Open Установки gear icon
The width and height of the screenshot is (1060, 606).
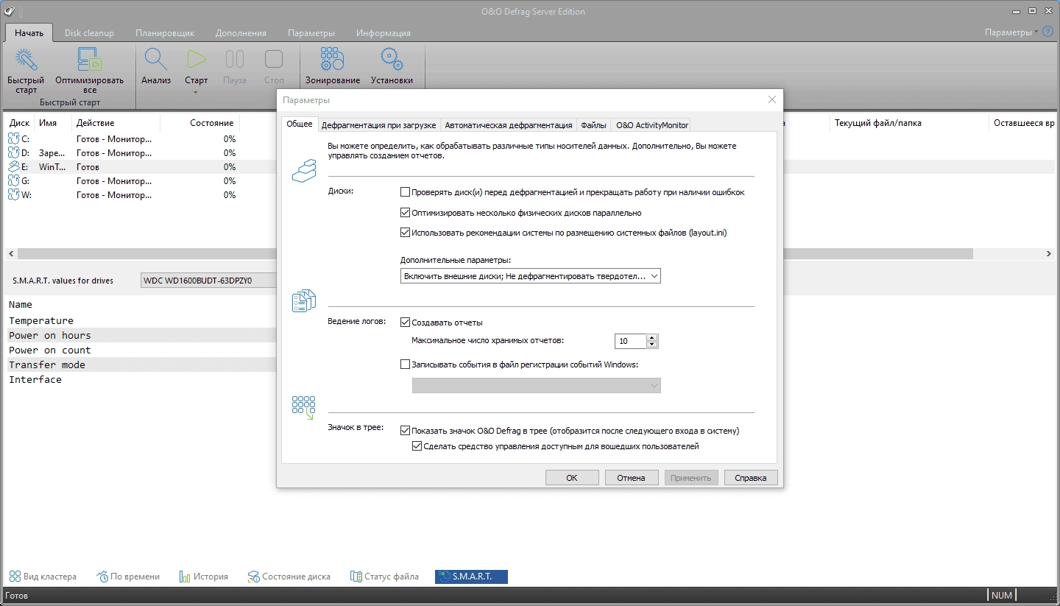[x=392, y=60]
